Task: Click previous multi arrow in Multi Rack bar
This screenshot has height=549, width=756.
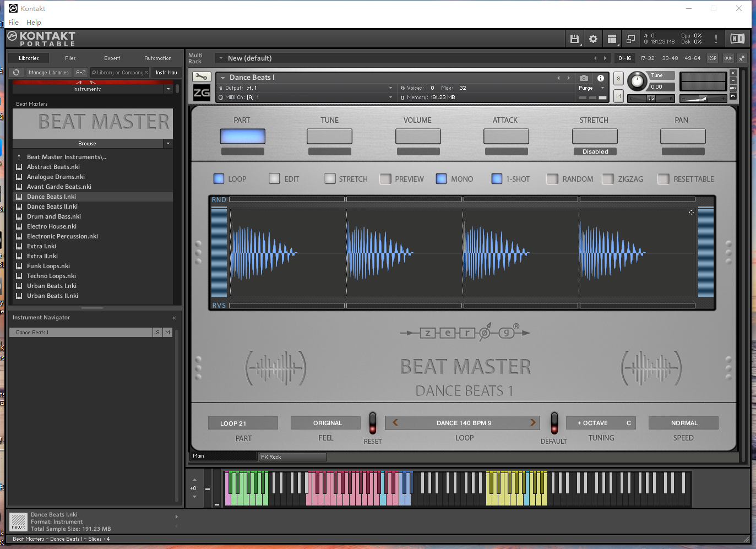Action: 595,58
